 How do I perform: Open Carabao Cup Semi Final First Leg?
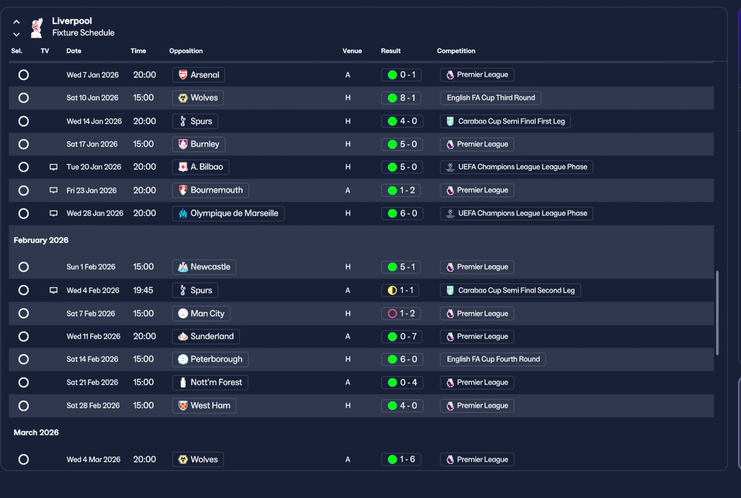coord(506,121)
